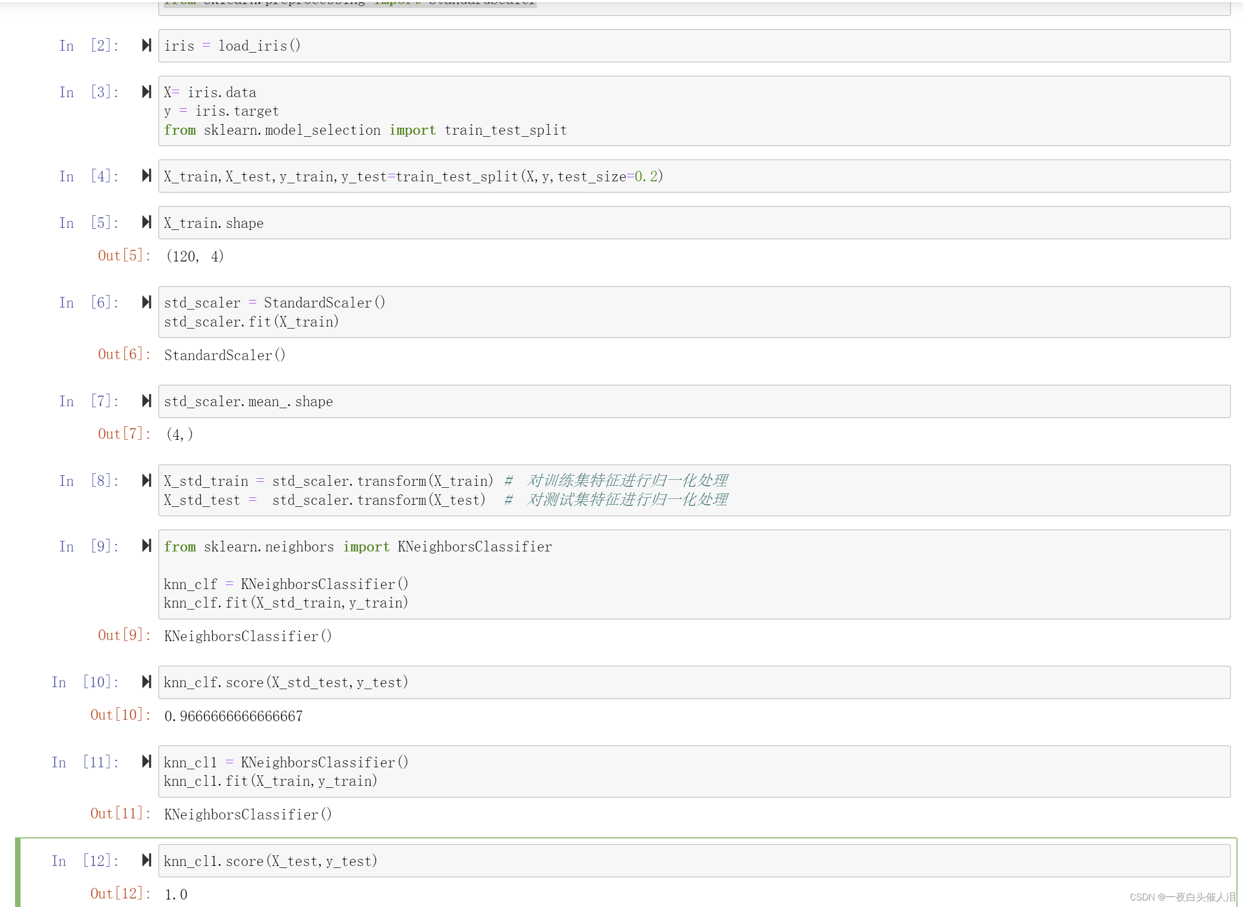Click the X_std_test transform line
Screen dimensions: 1243x907
(325, 500)
